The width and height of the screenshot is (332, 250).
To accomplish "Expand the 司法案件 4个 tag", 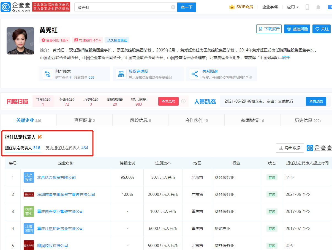I will click(88, 40).
